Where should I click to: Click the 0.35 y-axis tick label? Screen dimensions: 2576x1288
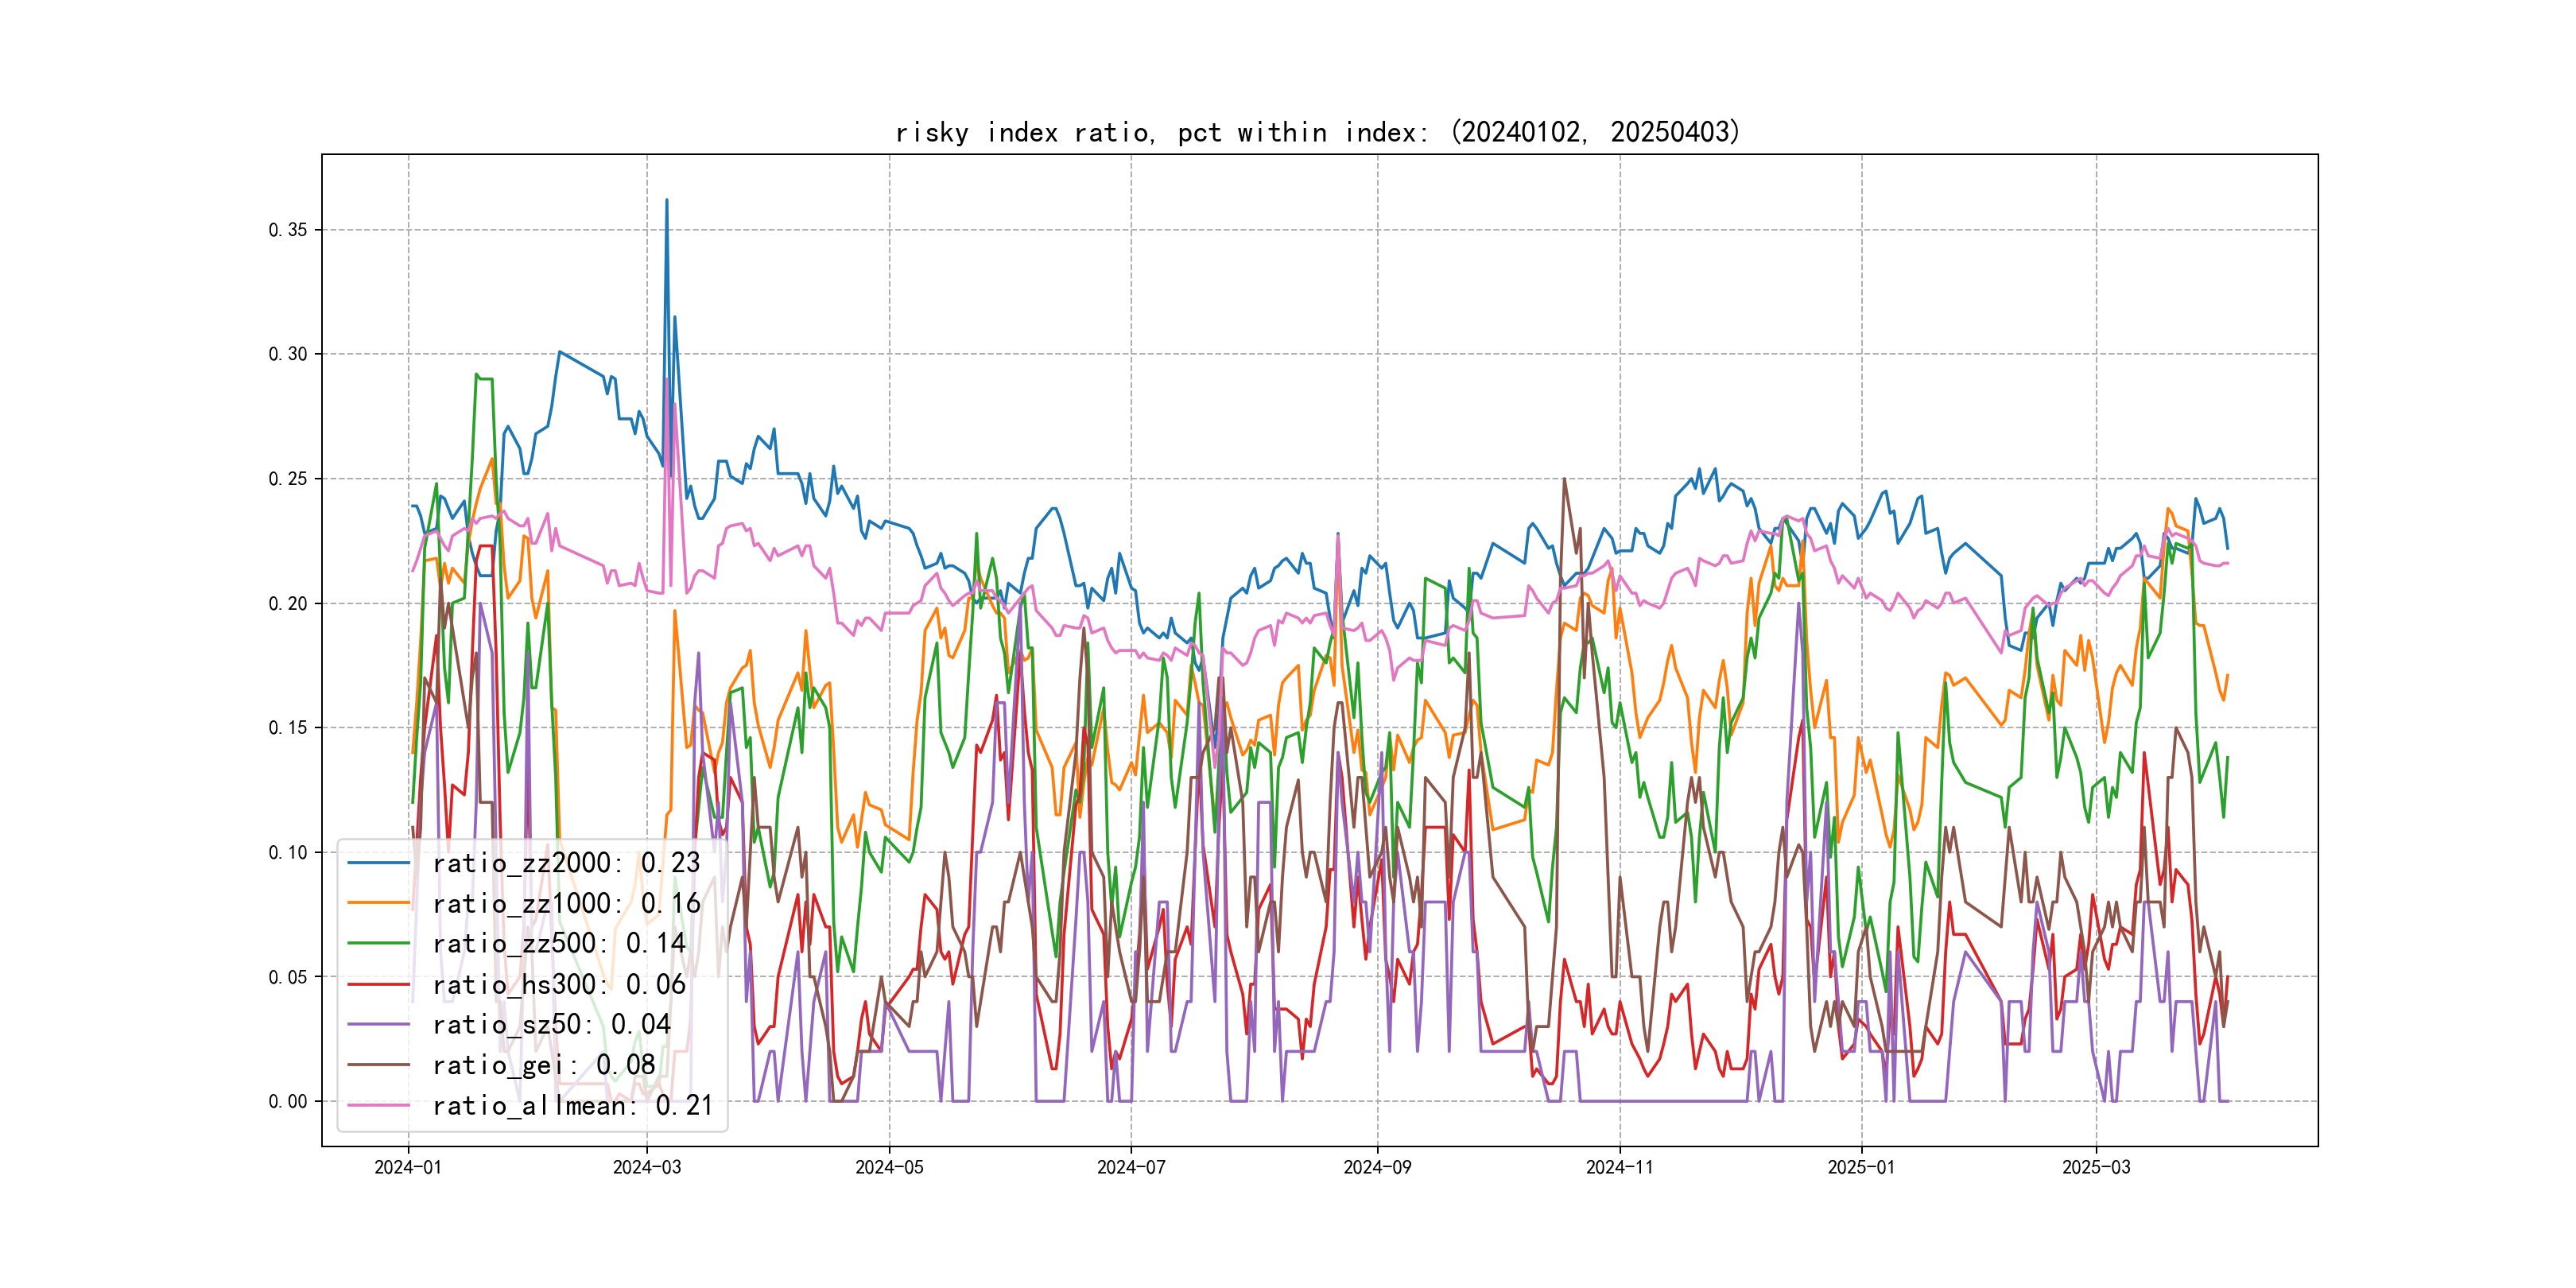288,230
